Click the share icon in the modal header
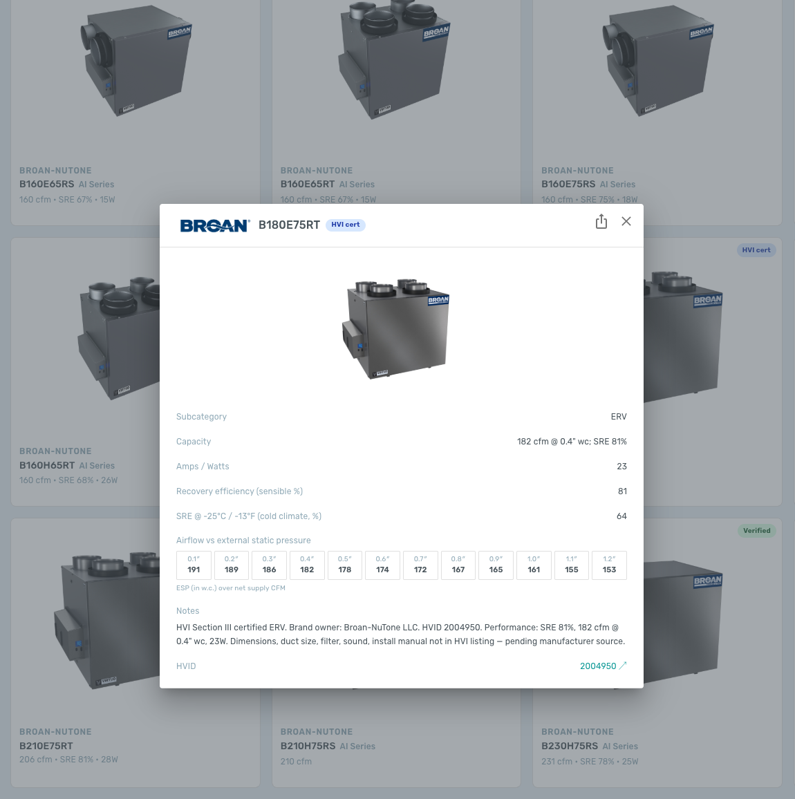The width and height of the screenshot is (795, 799). 601,222
